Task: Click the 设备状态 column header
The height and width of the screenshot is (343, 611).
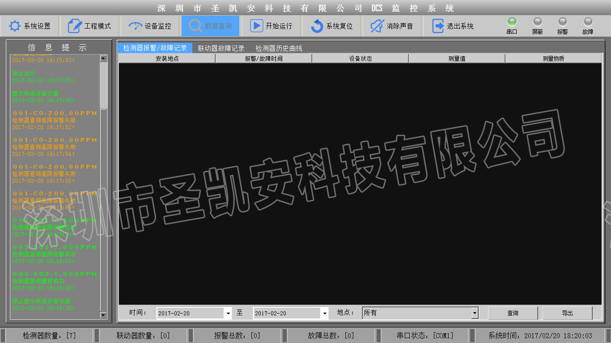Action: point(361,59)
